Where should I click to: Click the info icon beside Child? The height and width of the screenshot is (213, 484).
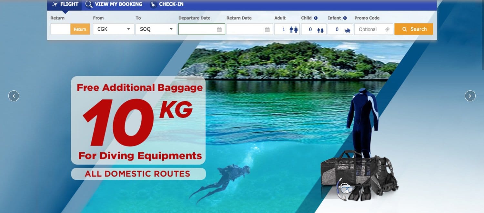click(x=316, y=18)
